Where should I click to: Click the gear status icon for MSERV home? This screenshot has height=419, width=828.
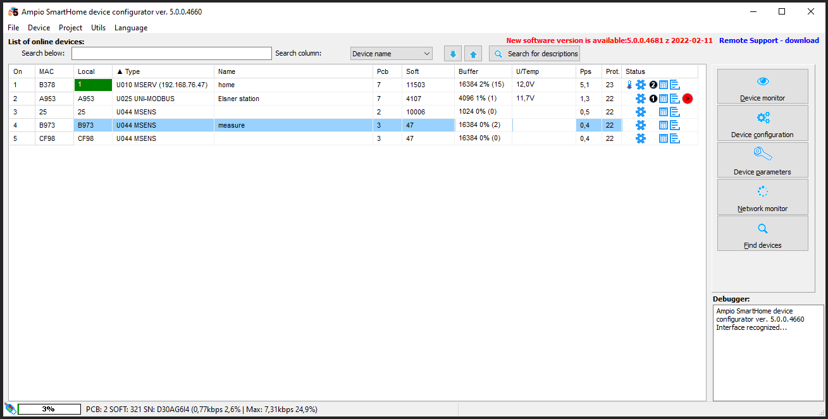coord(641,85)
